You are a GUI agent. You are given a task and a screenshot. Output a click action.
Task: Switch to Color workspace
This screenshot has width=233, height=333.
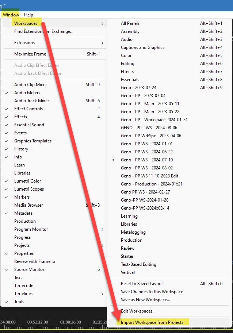click(x=169, y=55)
